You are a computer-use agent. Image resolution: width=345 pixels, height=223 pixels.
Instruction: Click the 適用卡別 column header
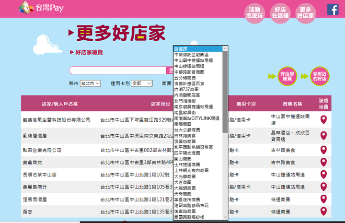pyautogui.click(x=246, y=104)
